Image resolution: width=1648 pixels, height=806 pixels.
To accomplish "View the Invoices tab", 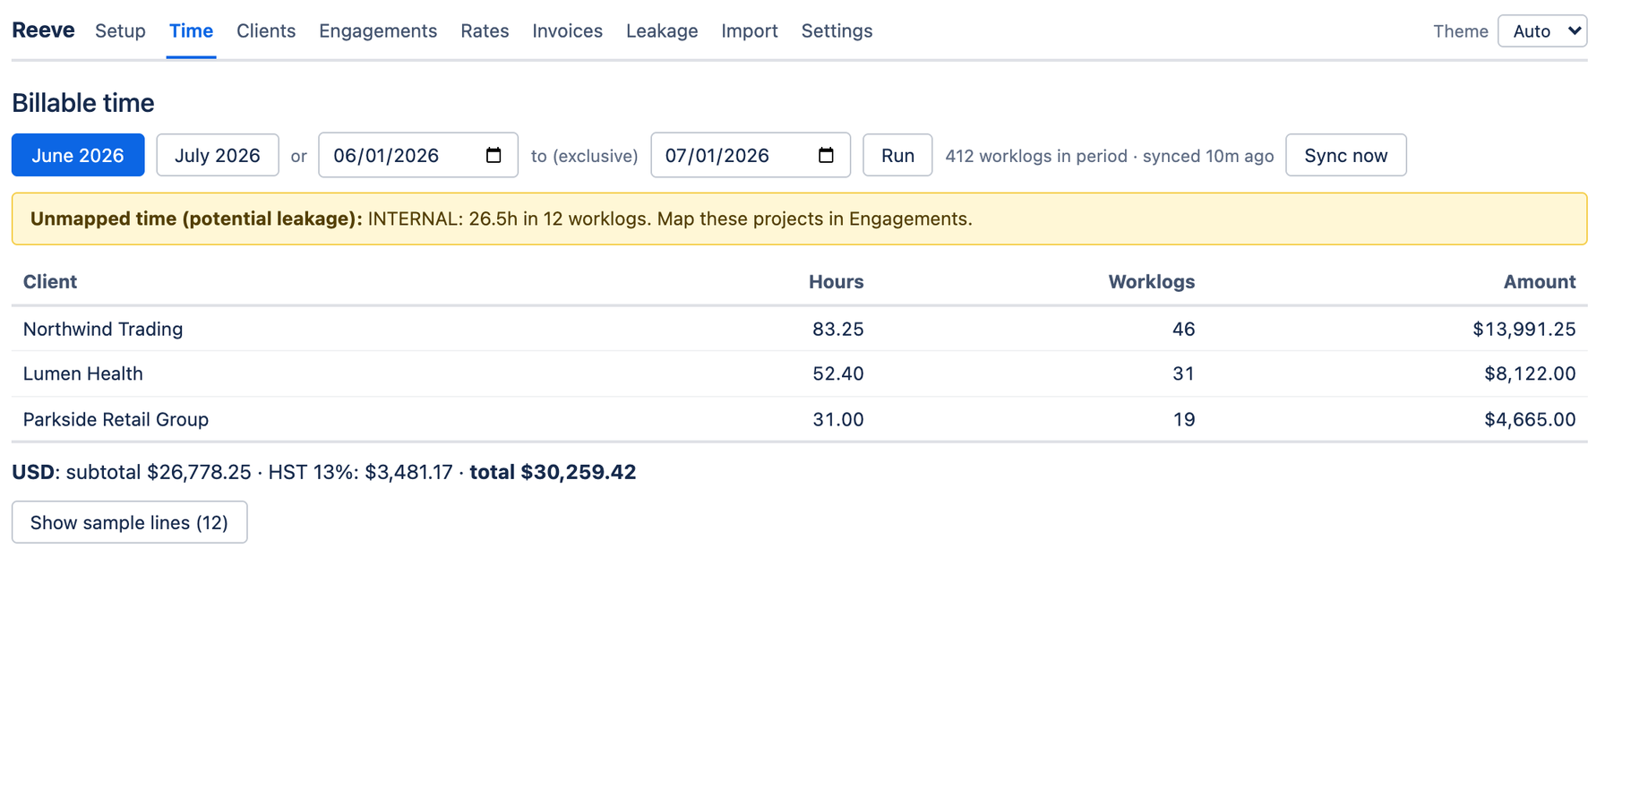I will click(x=567, y=31).
